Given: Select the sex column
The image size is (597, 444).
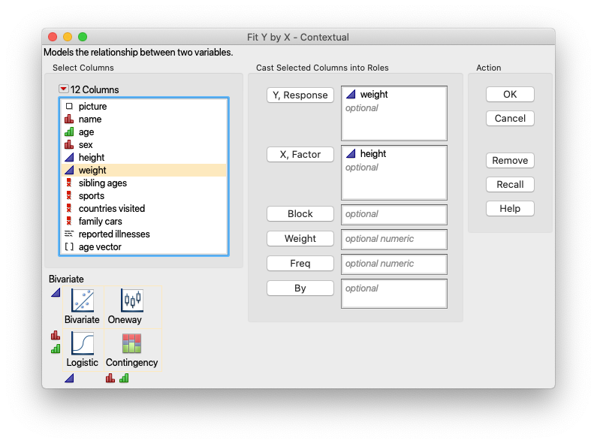Looking at the screenshot, I should [x=144, y=145].
